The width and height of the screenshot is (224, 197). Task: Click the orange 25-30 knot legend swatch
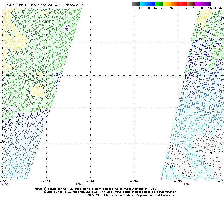[175, 4]
